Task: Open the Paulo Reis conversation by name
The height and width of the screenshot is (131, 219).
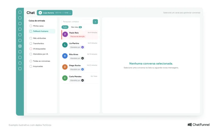Action: (74, 33)
